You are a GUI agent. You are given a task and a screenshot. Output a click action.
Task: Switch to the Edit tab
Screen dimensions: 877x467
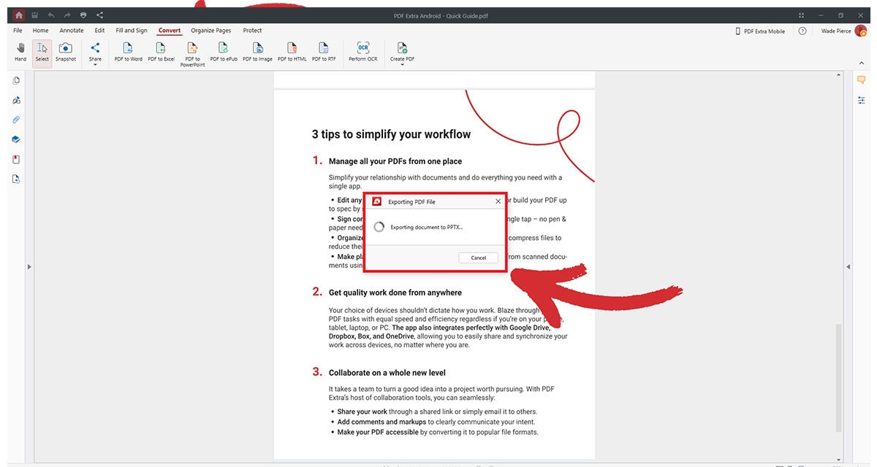99,31
